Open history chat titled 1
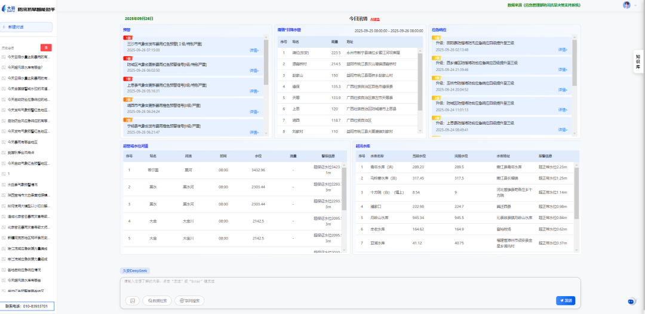The height and width of the screenshot is (314, 645). (x=8, y=174)
